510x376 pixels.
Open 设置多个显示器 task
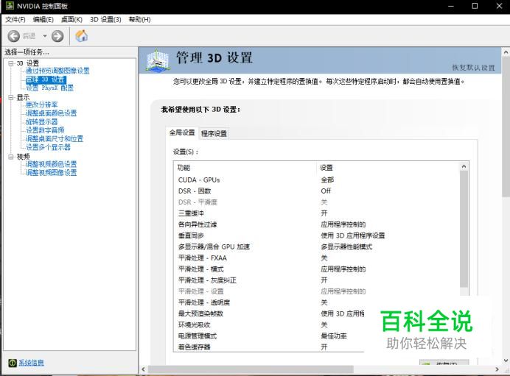point(48,147)
